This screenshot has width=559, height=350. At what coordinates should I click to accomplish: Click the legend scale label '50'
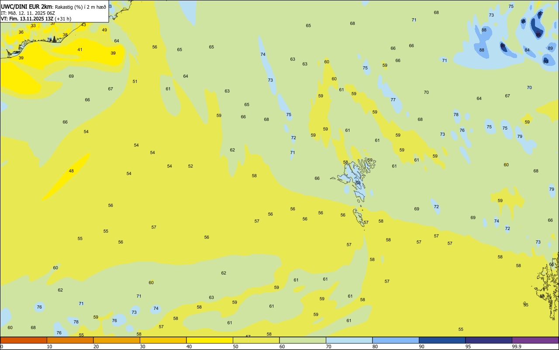tap(236, 347)
